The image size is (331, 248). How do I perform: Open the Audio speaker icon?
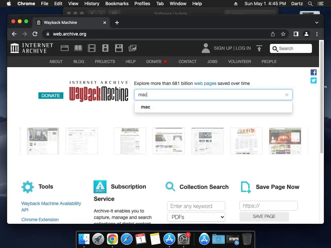(x=105, y=48)
